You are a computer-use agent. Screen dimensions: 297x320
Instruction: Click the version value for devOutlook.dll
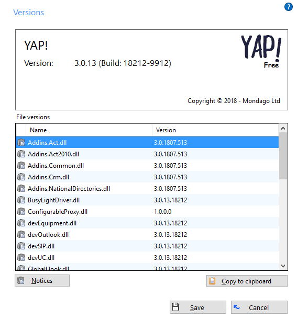point(170,234)
